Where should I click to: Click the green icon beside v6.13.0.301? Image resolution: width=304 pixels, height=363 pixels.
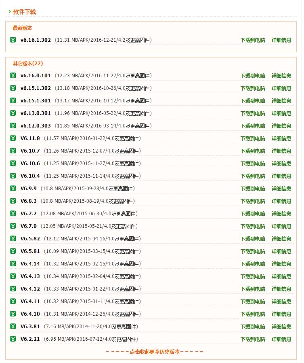click(13, 113)
